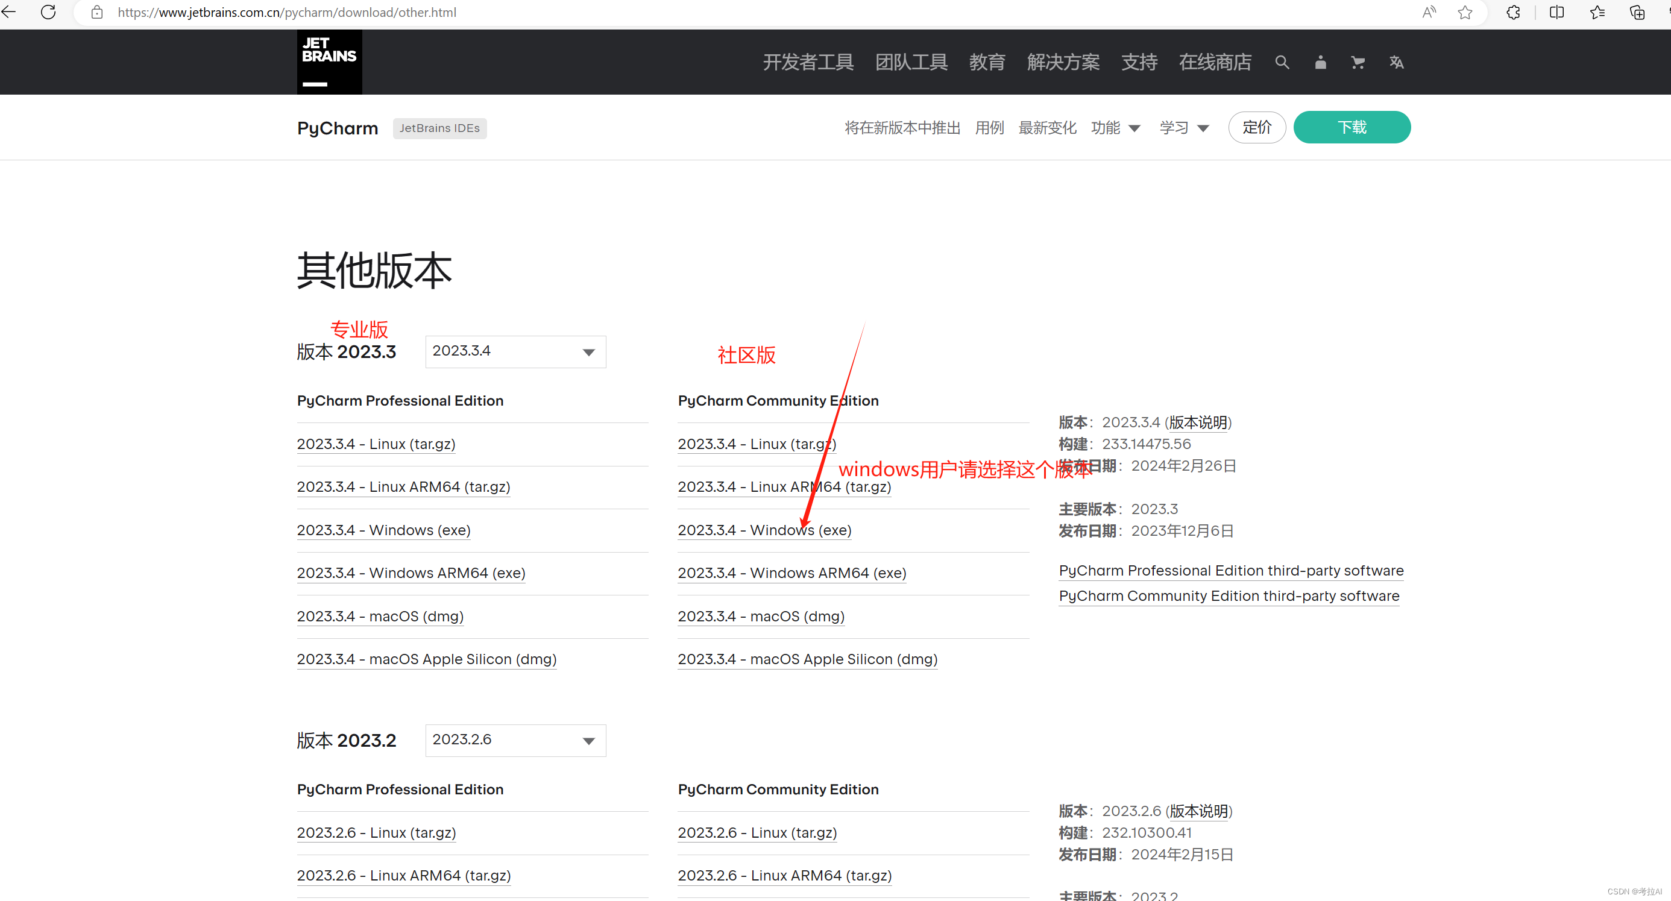
Task: Click build number 233.14475.56
Action: pyautogui.click(x=1146, y=444)
